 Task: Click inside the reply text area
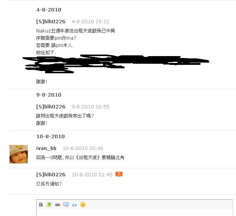pos(135,213)
